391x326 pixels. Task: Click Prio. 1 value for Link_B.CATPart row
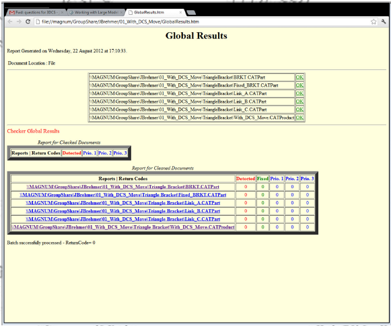click(277, 211)
